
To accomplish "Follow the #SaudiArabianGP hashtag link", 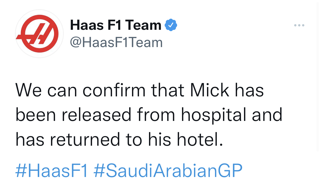I will point(168,170).
